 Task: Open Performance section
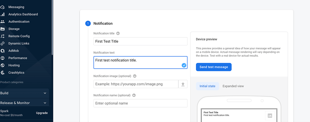click(x=18, y=58)
